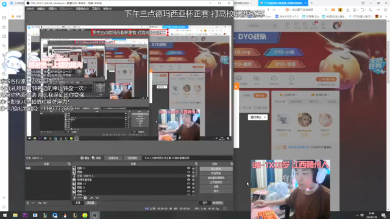Move scene down arrow

pos(44,203)
